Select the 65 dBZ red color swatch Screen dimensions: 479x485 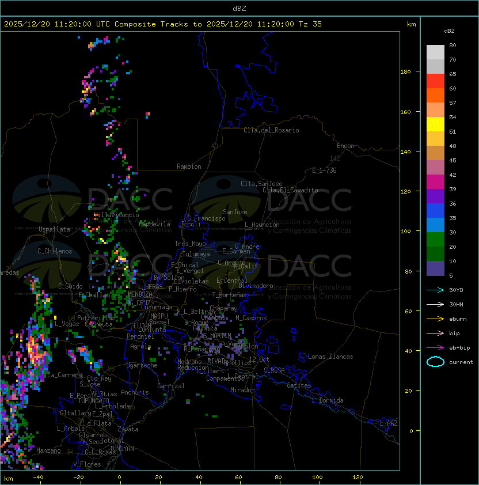(x=435, y=81)
